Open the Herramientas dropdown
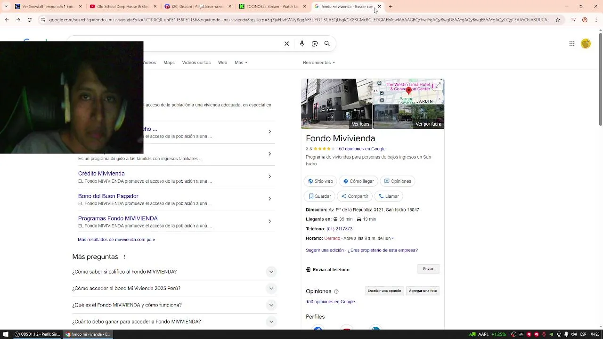603x339 pixels. point(319,63)
